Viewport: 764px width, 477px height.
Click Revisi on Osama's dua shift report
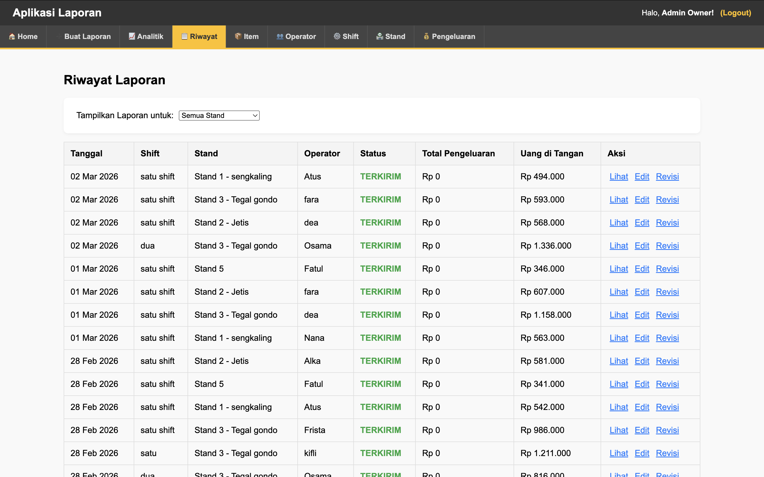667,246
